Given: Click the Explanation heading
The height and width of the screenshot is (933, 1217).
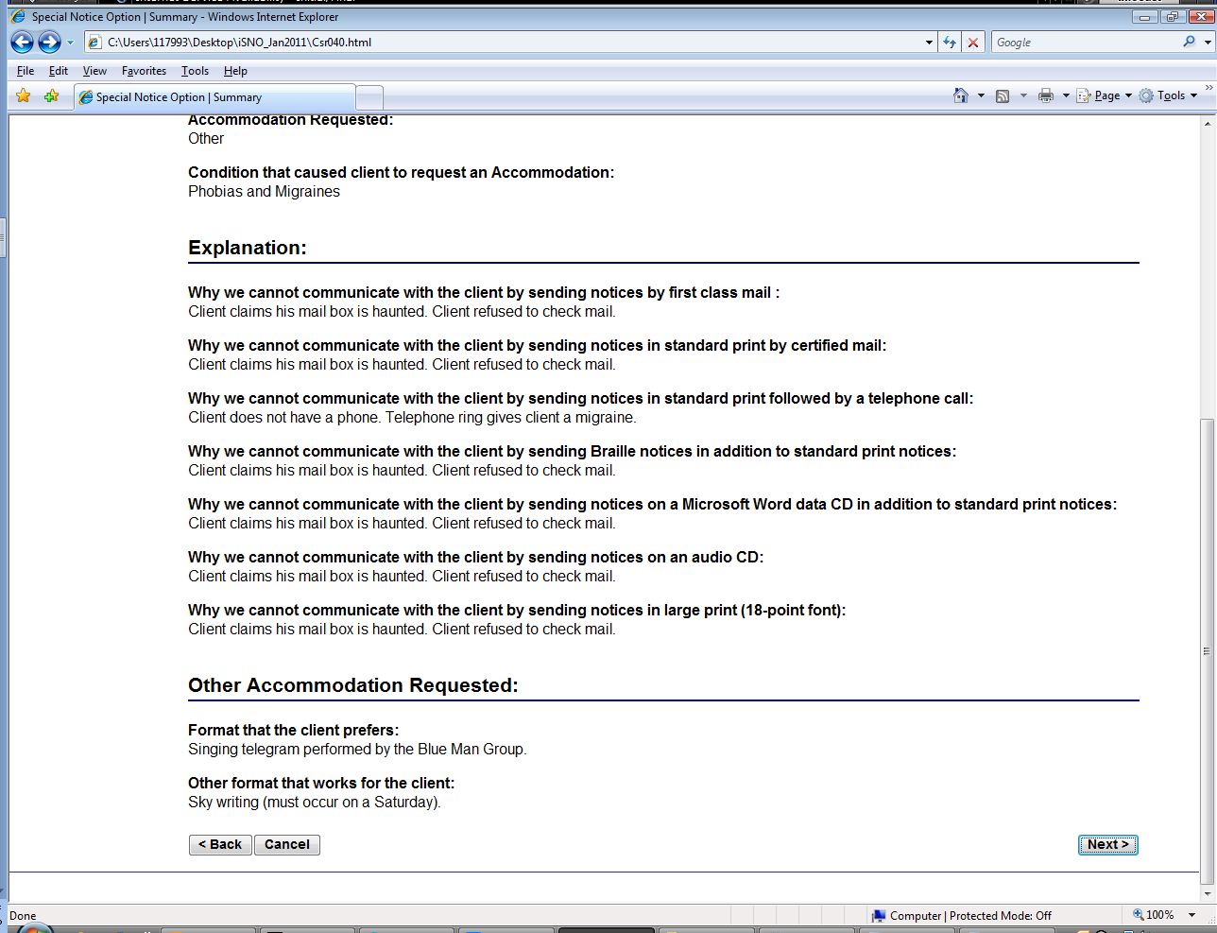Looking at the screenshot, I should (x=248, y=248).
